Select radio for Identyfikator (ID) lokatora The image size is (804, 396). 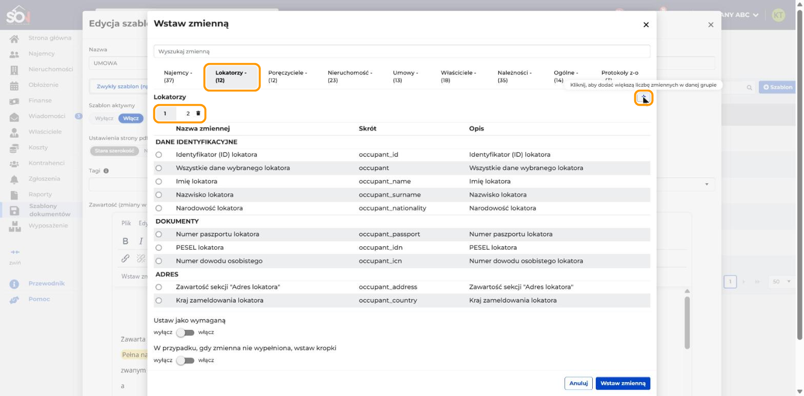click(158, 154)
